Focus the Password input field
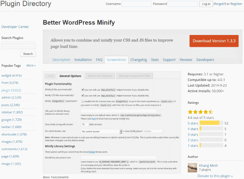This screenshot has height=179, width=244. pos(183,4)
